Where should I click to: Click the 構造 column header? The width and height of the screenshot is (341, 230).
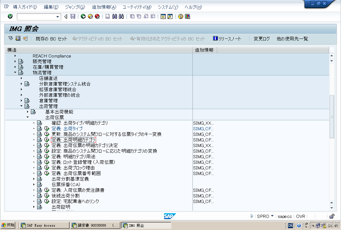[x=99, y=50]
